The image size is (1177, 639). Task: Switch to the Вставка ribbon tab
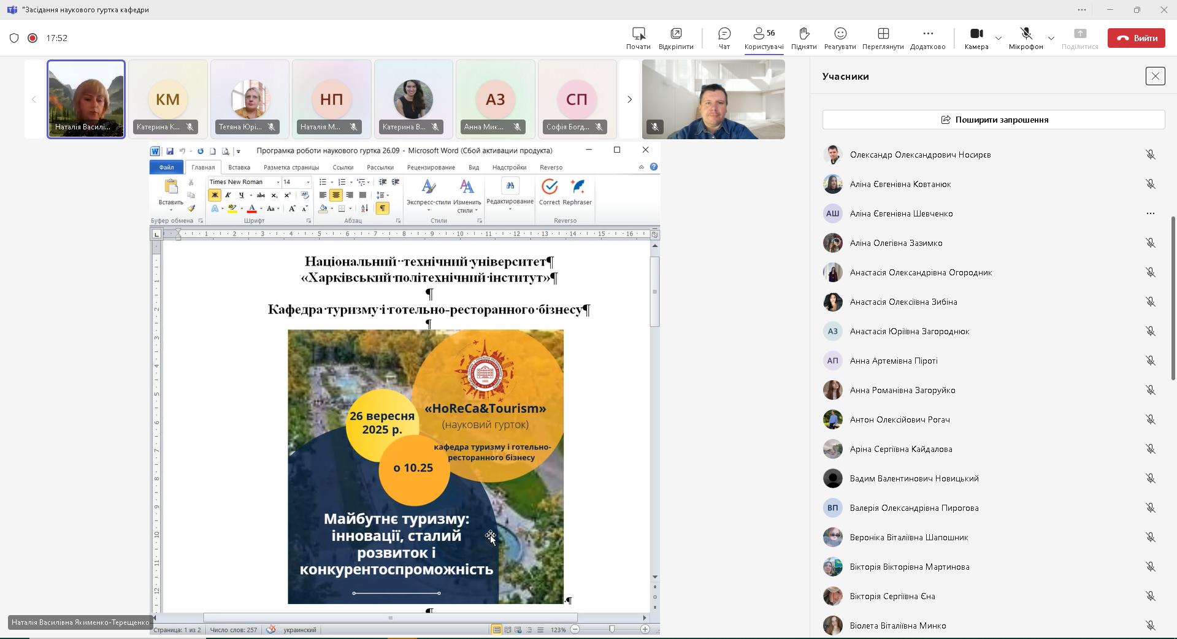(x=239, y=167)
